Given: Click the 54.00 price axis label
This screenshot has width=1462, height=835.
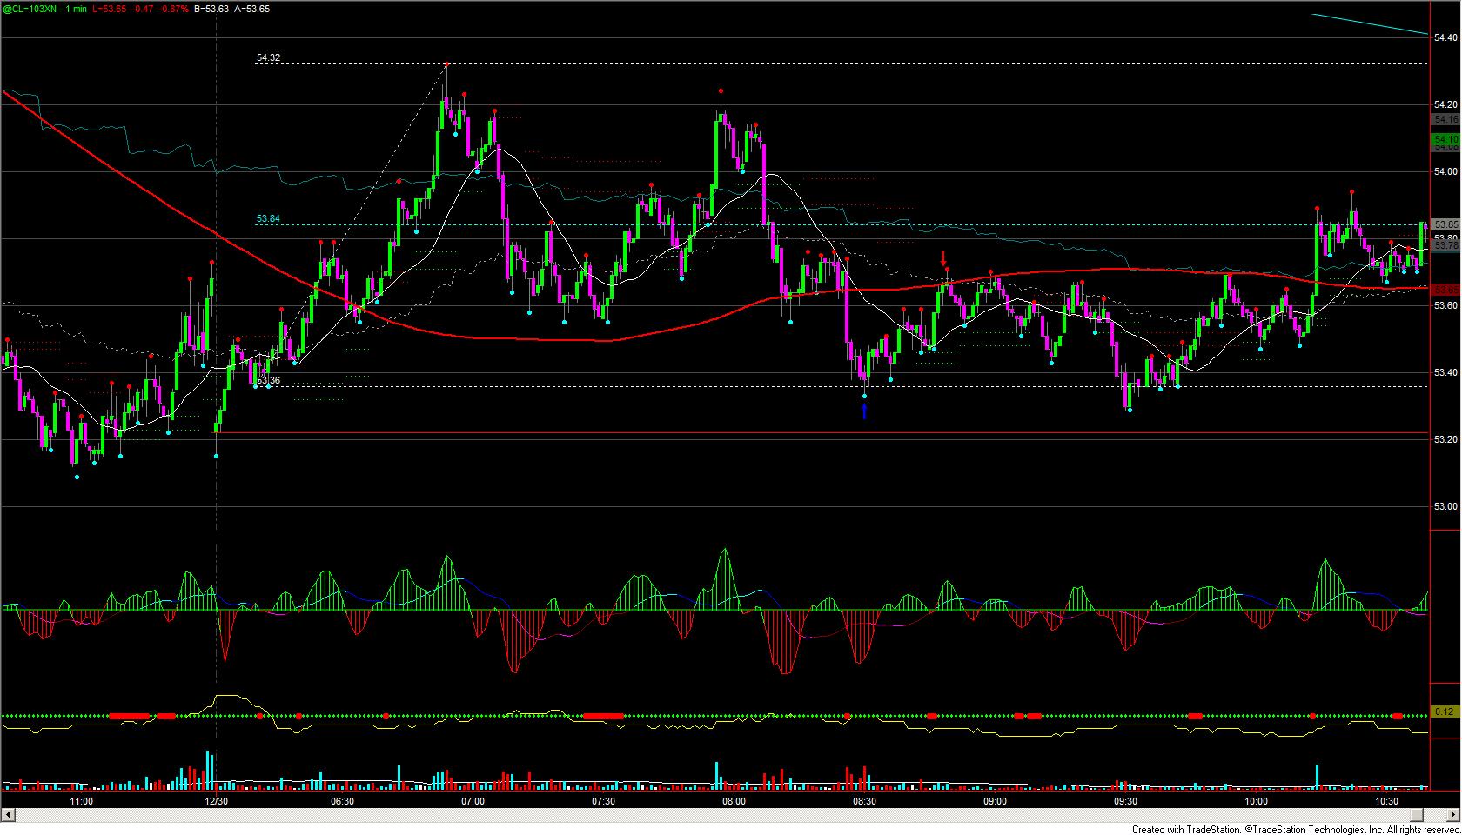Looking at the screenshot, I should tap(1445, 171).
